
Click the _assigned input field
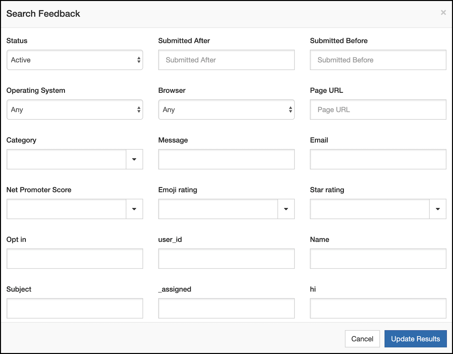point(226,308)
